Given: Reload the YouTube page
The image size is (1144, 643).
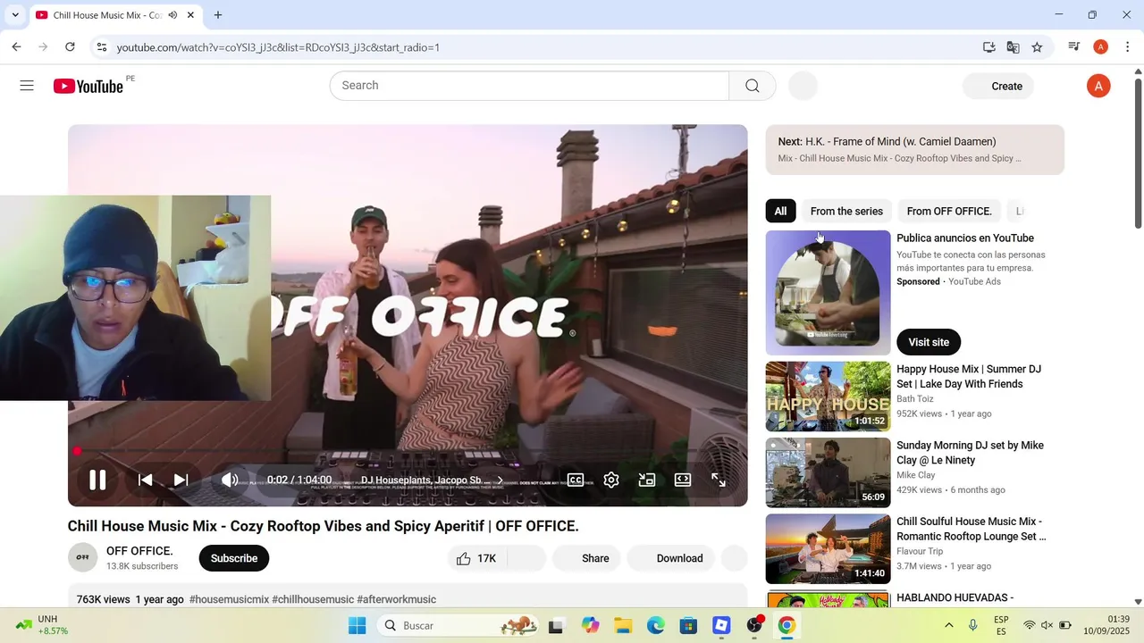Looking at the screenshot, I should (70, 47).
